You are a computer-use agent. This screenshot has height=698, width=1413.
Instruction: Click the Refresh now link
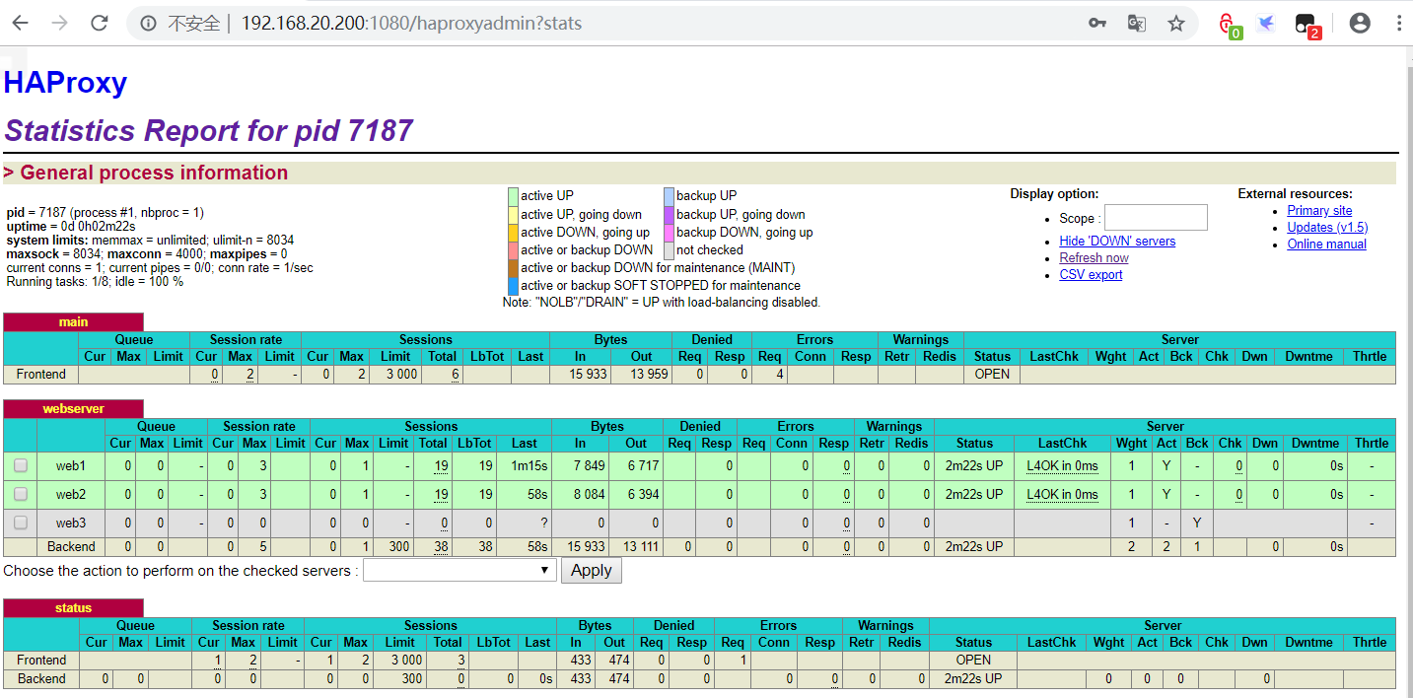[1094, 257]
